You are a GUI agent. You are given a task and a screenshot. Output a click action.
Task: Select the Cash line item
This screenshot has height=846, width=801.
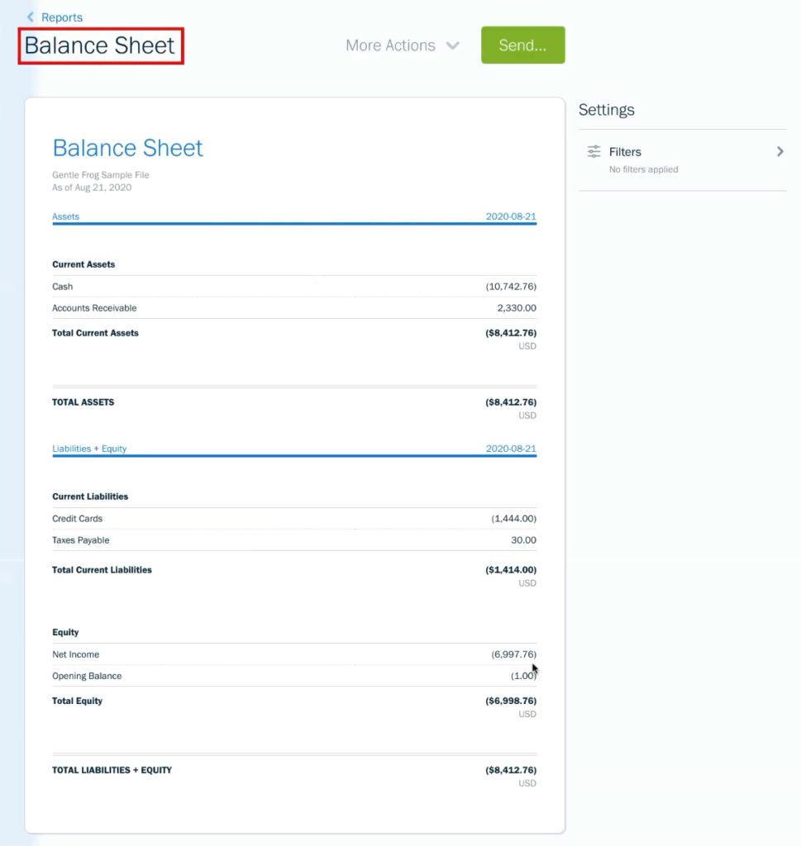pyautogui.click(x=62, y=286)
